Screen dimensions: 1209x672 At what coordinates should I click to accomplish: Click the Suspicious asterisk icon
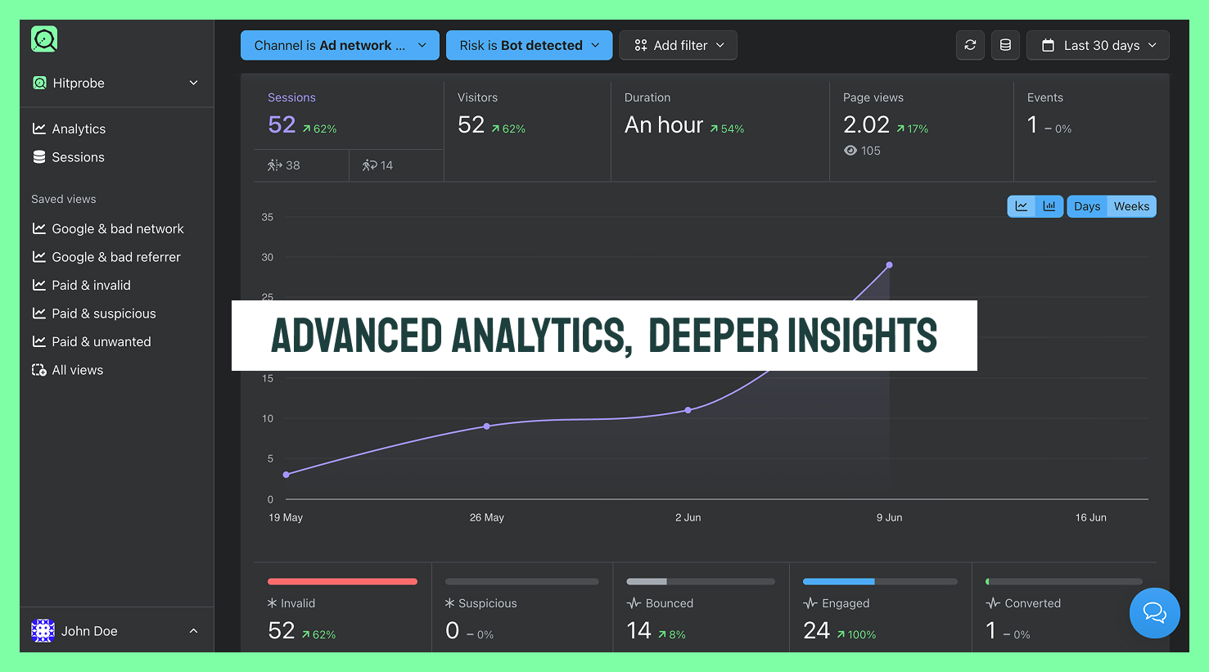click(449, 603)
